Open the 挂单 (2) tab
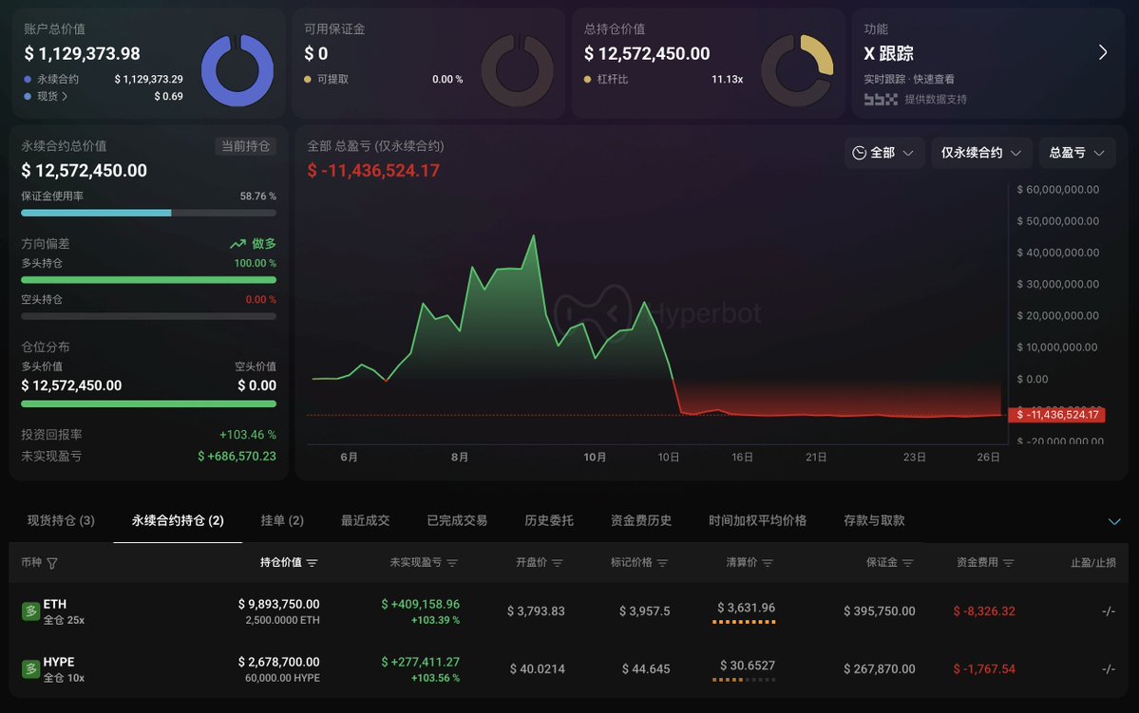This screenshot has height=713, width=1139. point(282,520)
